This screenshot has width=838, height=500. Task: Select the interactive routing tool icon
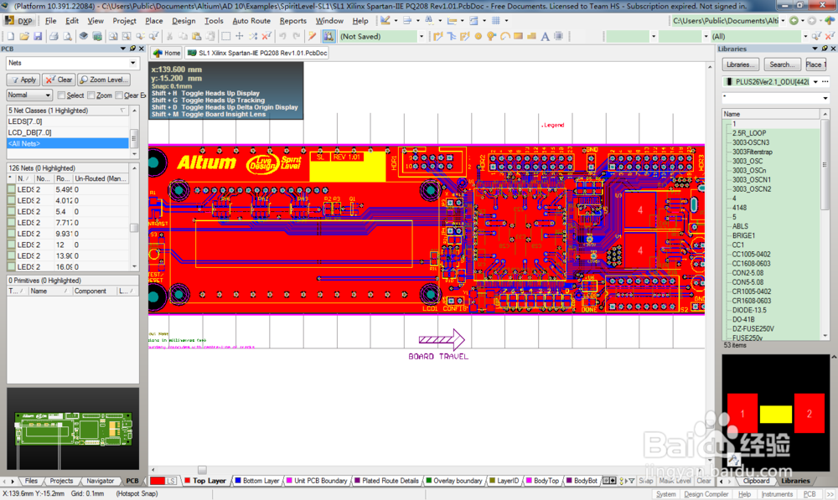coord(438,36)
